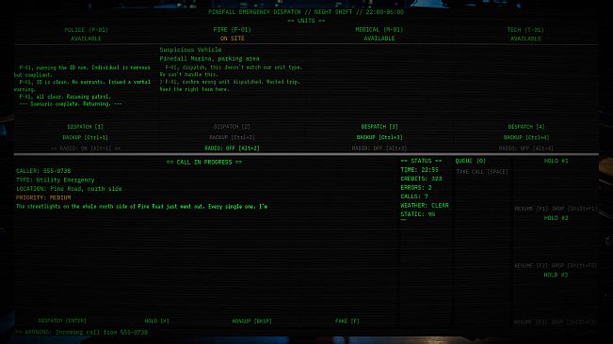Screen dimensions: 613x344
Task: End the call with HANGUP [BKSP]
Action: (x=251, y=321)
